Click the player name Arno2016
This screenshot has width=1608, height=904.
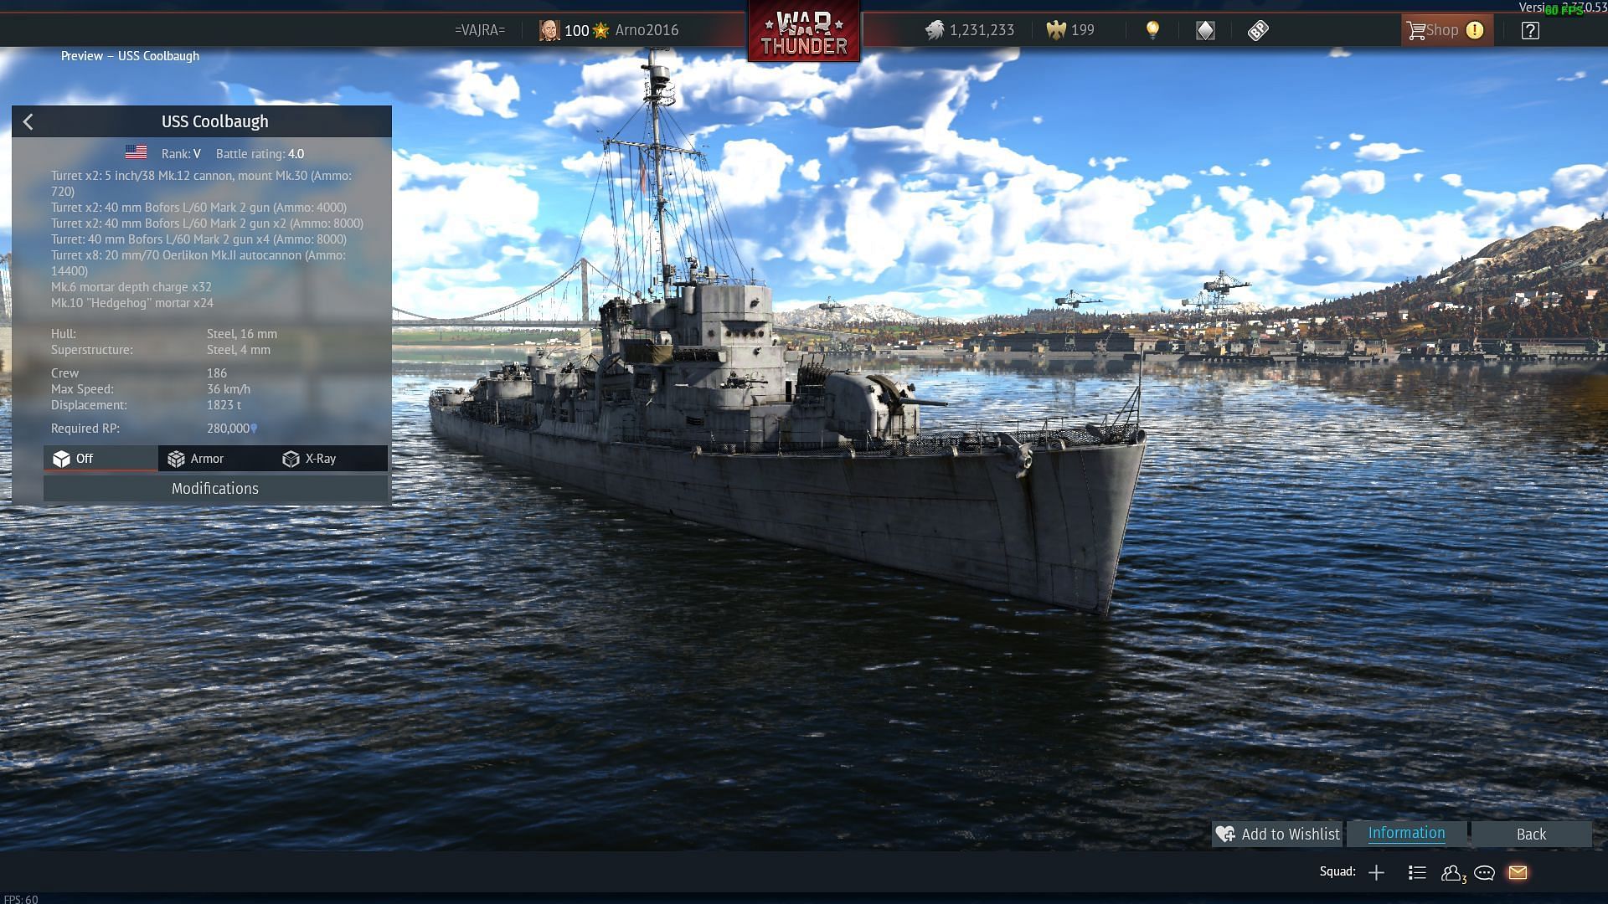pos(647,30)
